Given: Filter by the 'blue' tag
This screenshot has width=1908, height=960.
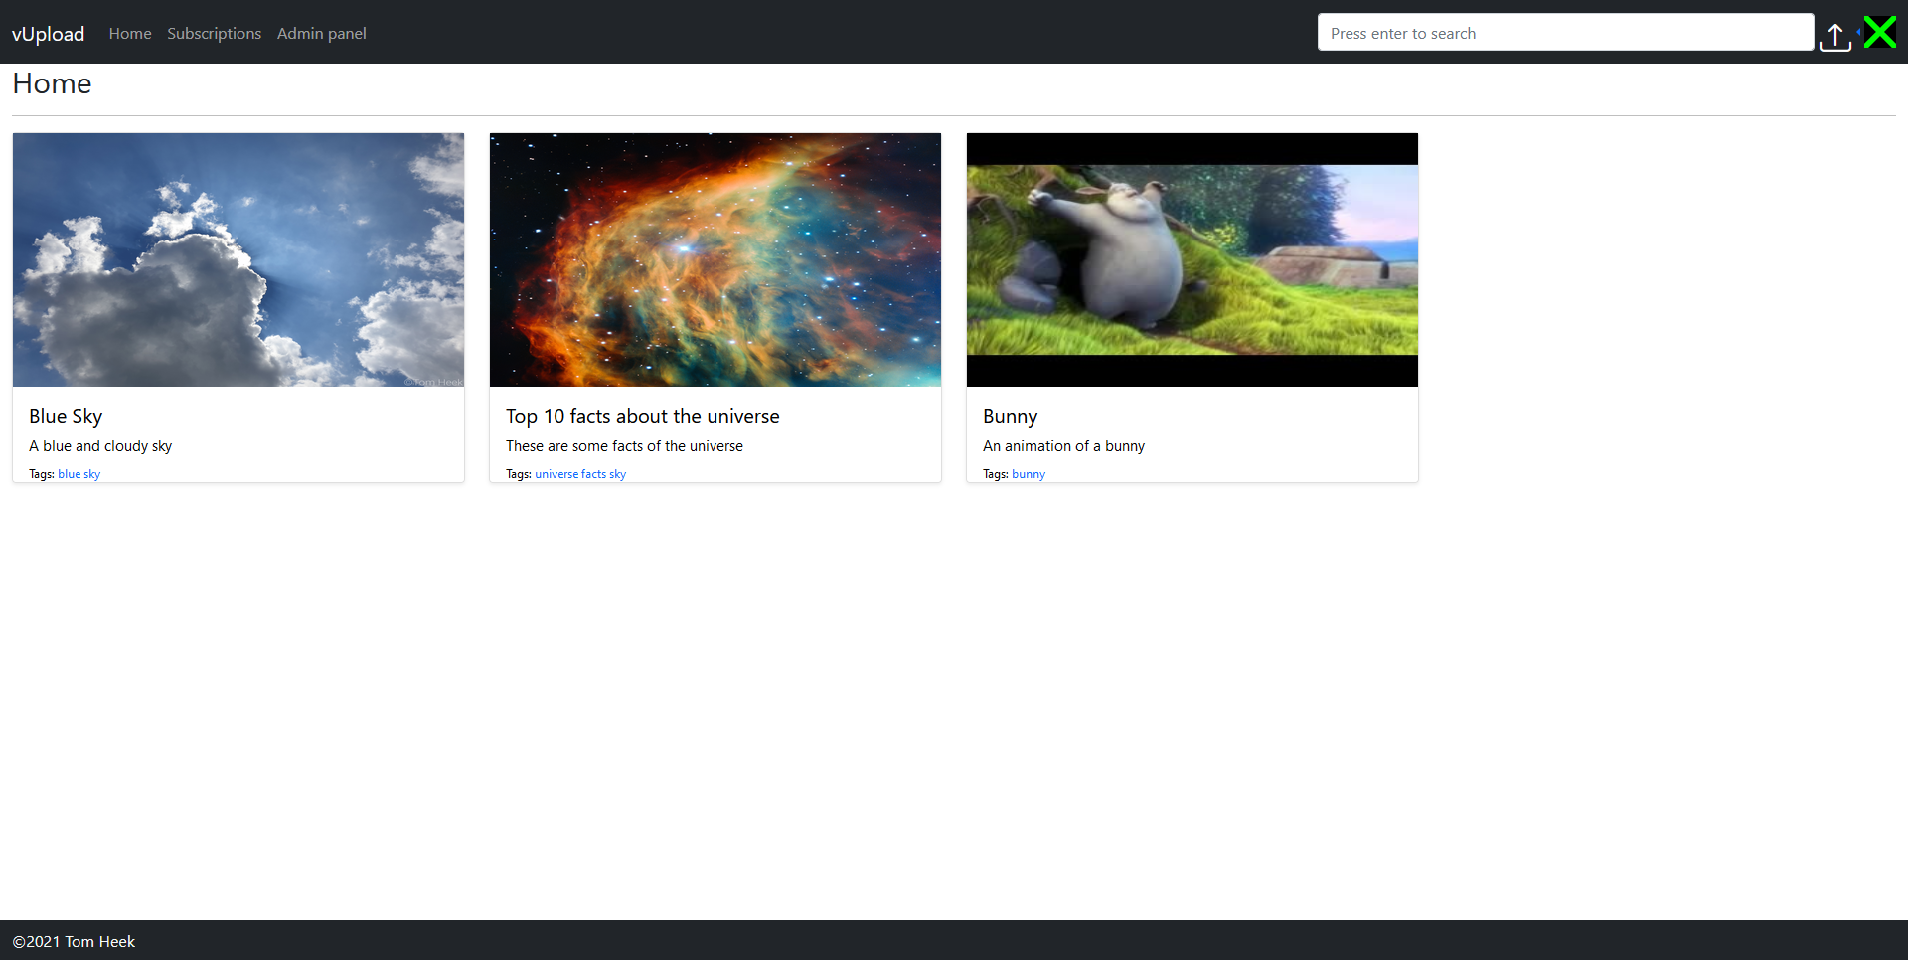Looking at the screenshot, I should (69, 474).
